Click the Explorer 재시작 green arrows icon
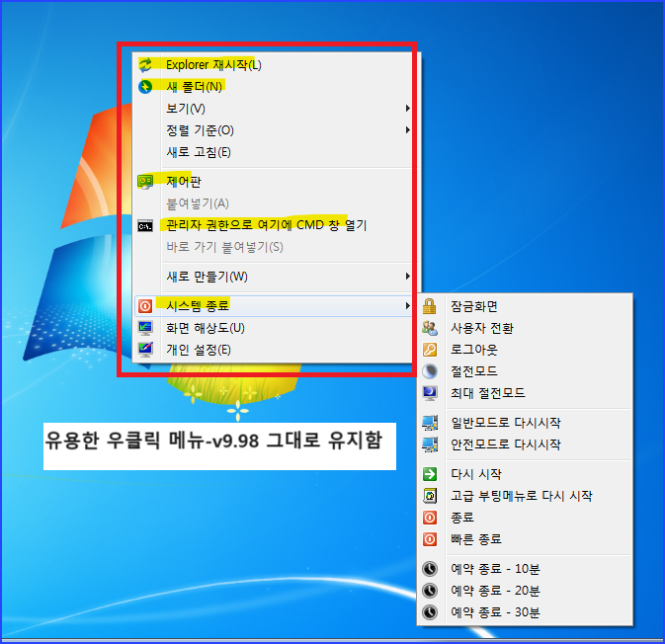Viewport: 665px width, 644px height. (145, 65)
